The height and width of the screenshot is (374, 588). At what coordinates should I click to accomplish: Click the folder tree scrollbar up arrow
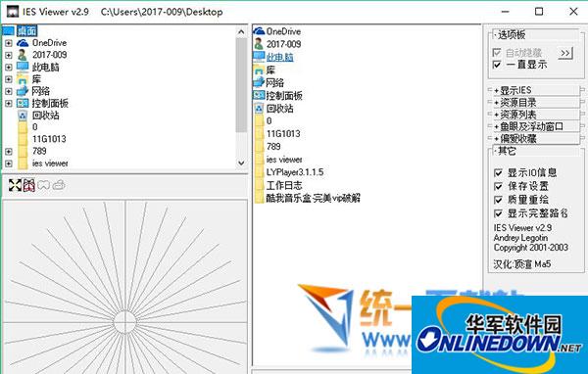tap(241, 32)
